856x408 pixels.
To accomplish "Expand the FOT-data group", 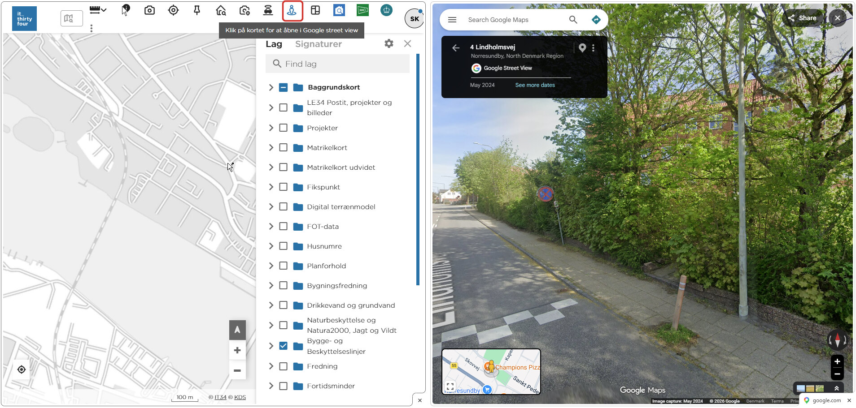I will (x=271, y=226).
